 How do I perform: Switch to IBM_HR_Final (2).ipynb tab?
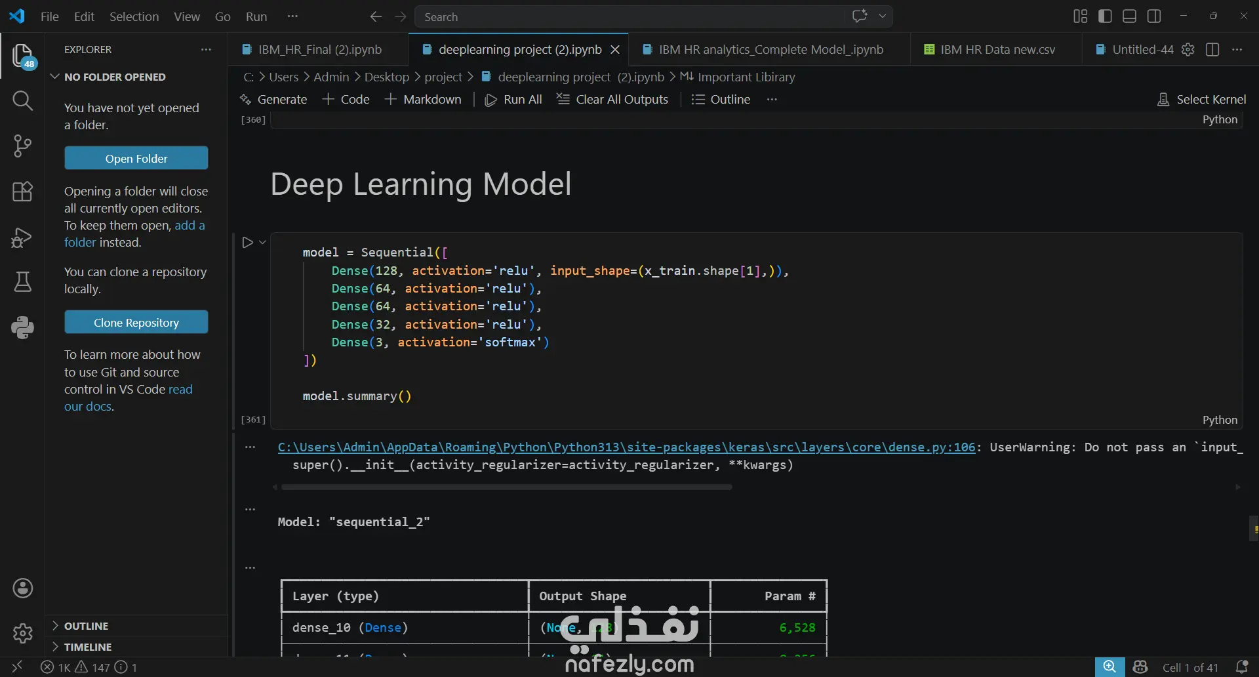(x=318, y=49)
